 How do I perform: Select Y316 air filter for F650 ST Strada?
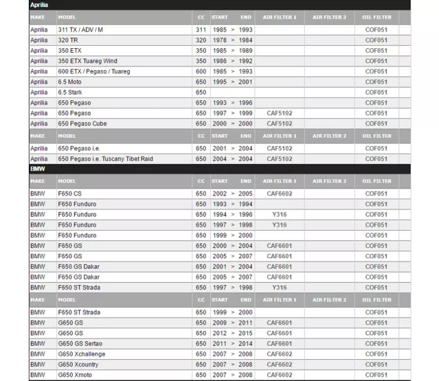point(279,288)
